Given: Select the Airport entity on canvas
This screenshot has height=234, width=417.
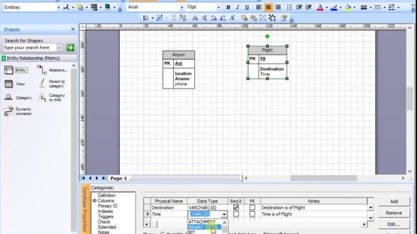Looking at the screenshot, I should tap(179, 70).
